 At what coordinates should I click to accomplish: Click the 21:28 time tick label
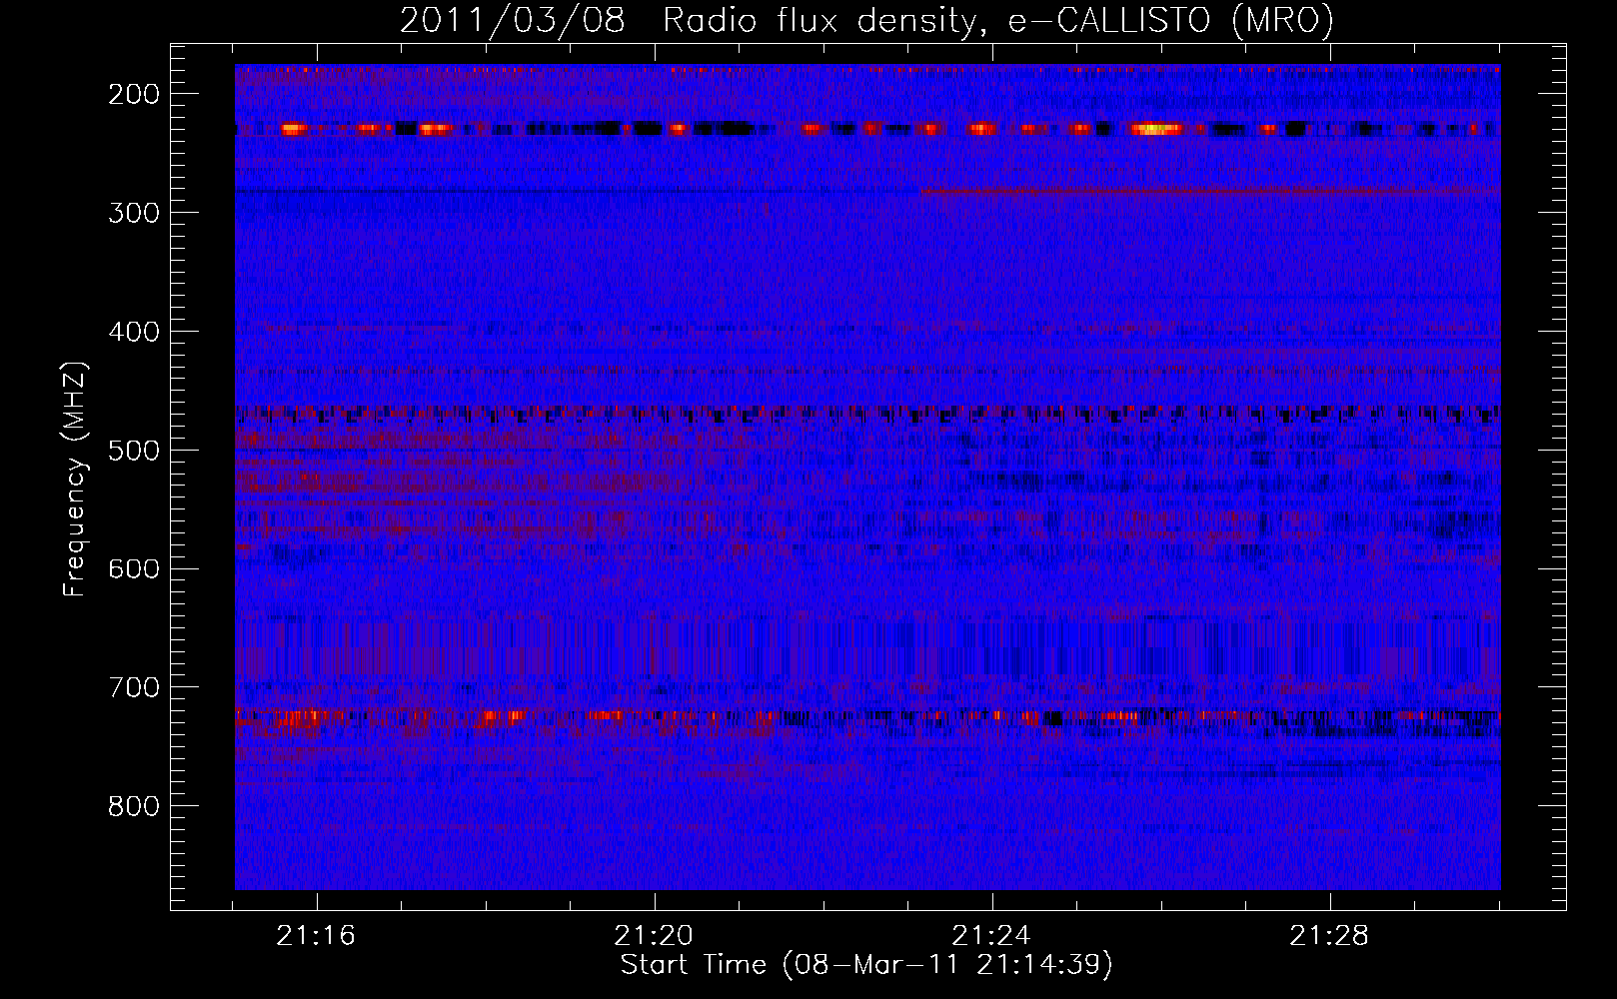[1330, 936]
